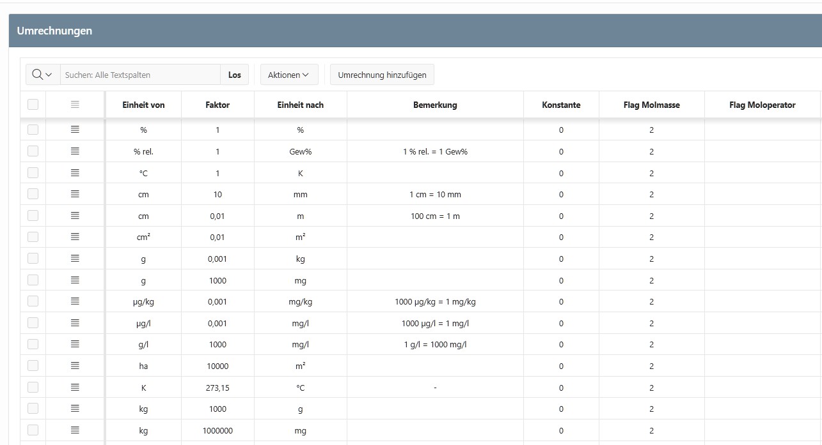The image size is (822, 445).
Task: Click the Flag Moloperator column header
Action: (763, 105)
